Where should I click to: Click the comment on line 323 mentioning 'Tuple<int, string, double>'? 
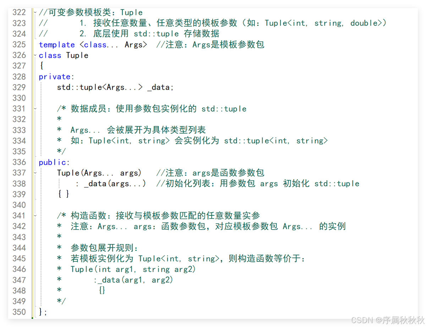pos(233,23)
